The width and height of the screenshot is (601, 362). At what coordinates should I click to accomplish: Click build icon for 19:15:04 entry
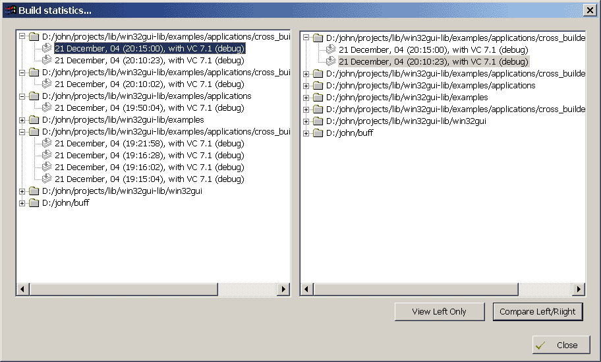tap(47, 179)
